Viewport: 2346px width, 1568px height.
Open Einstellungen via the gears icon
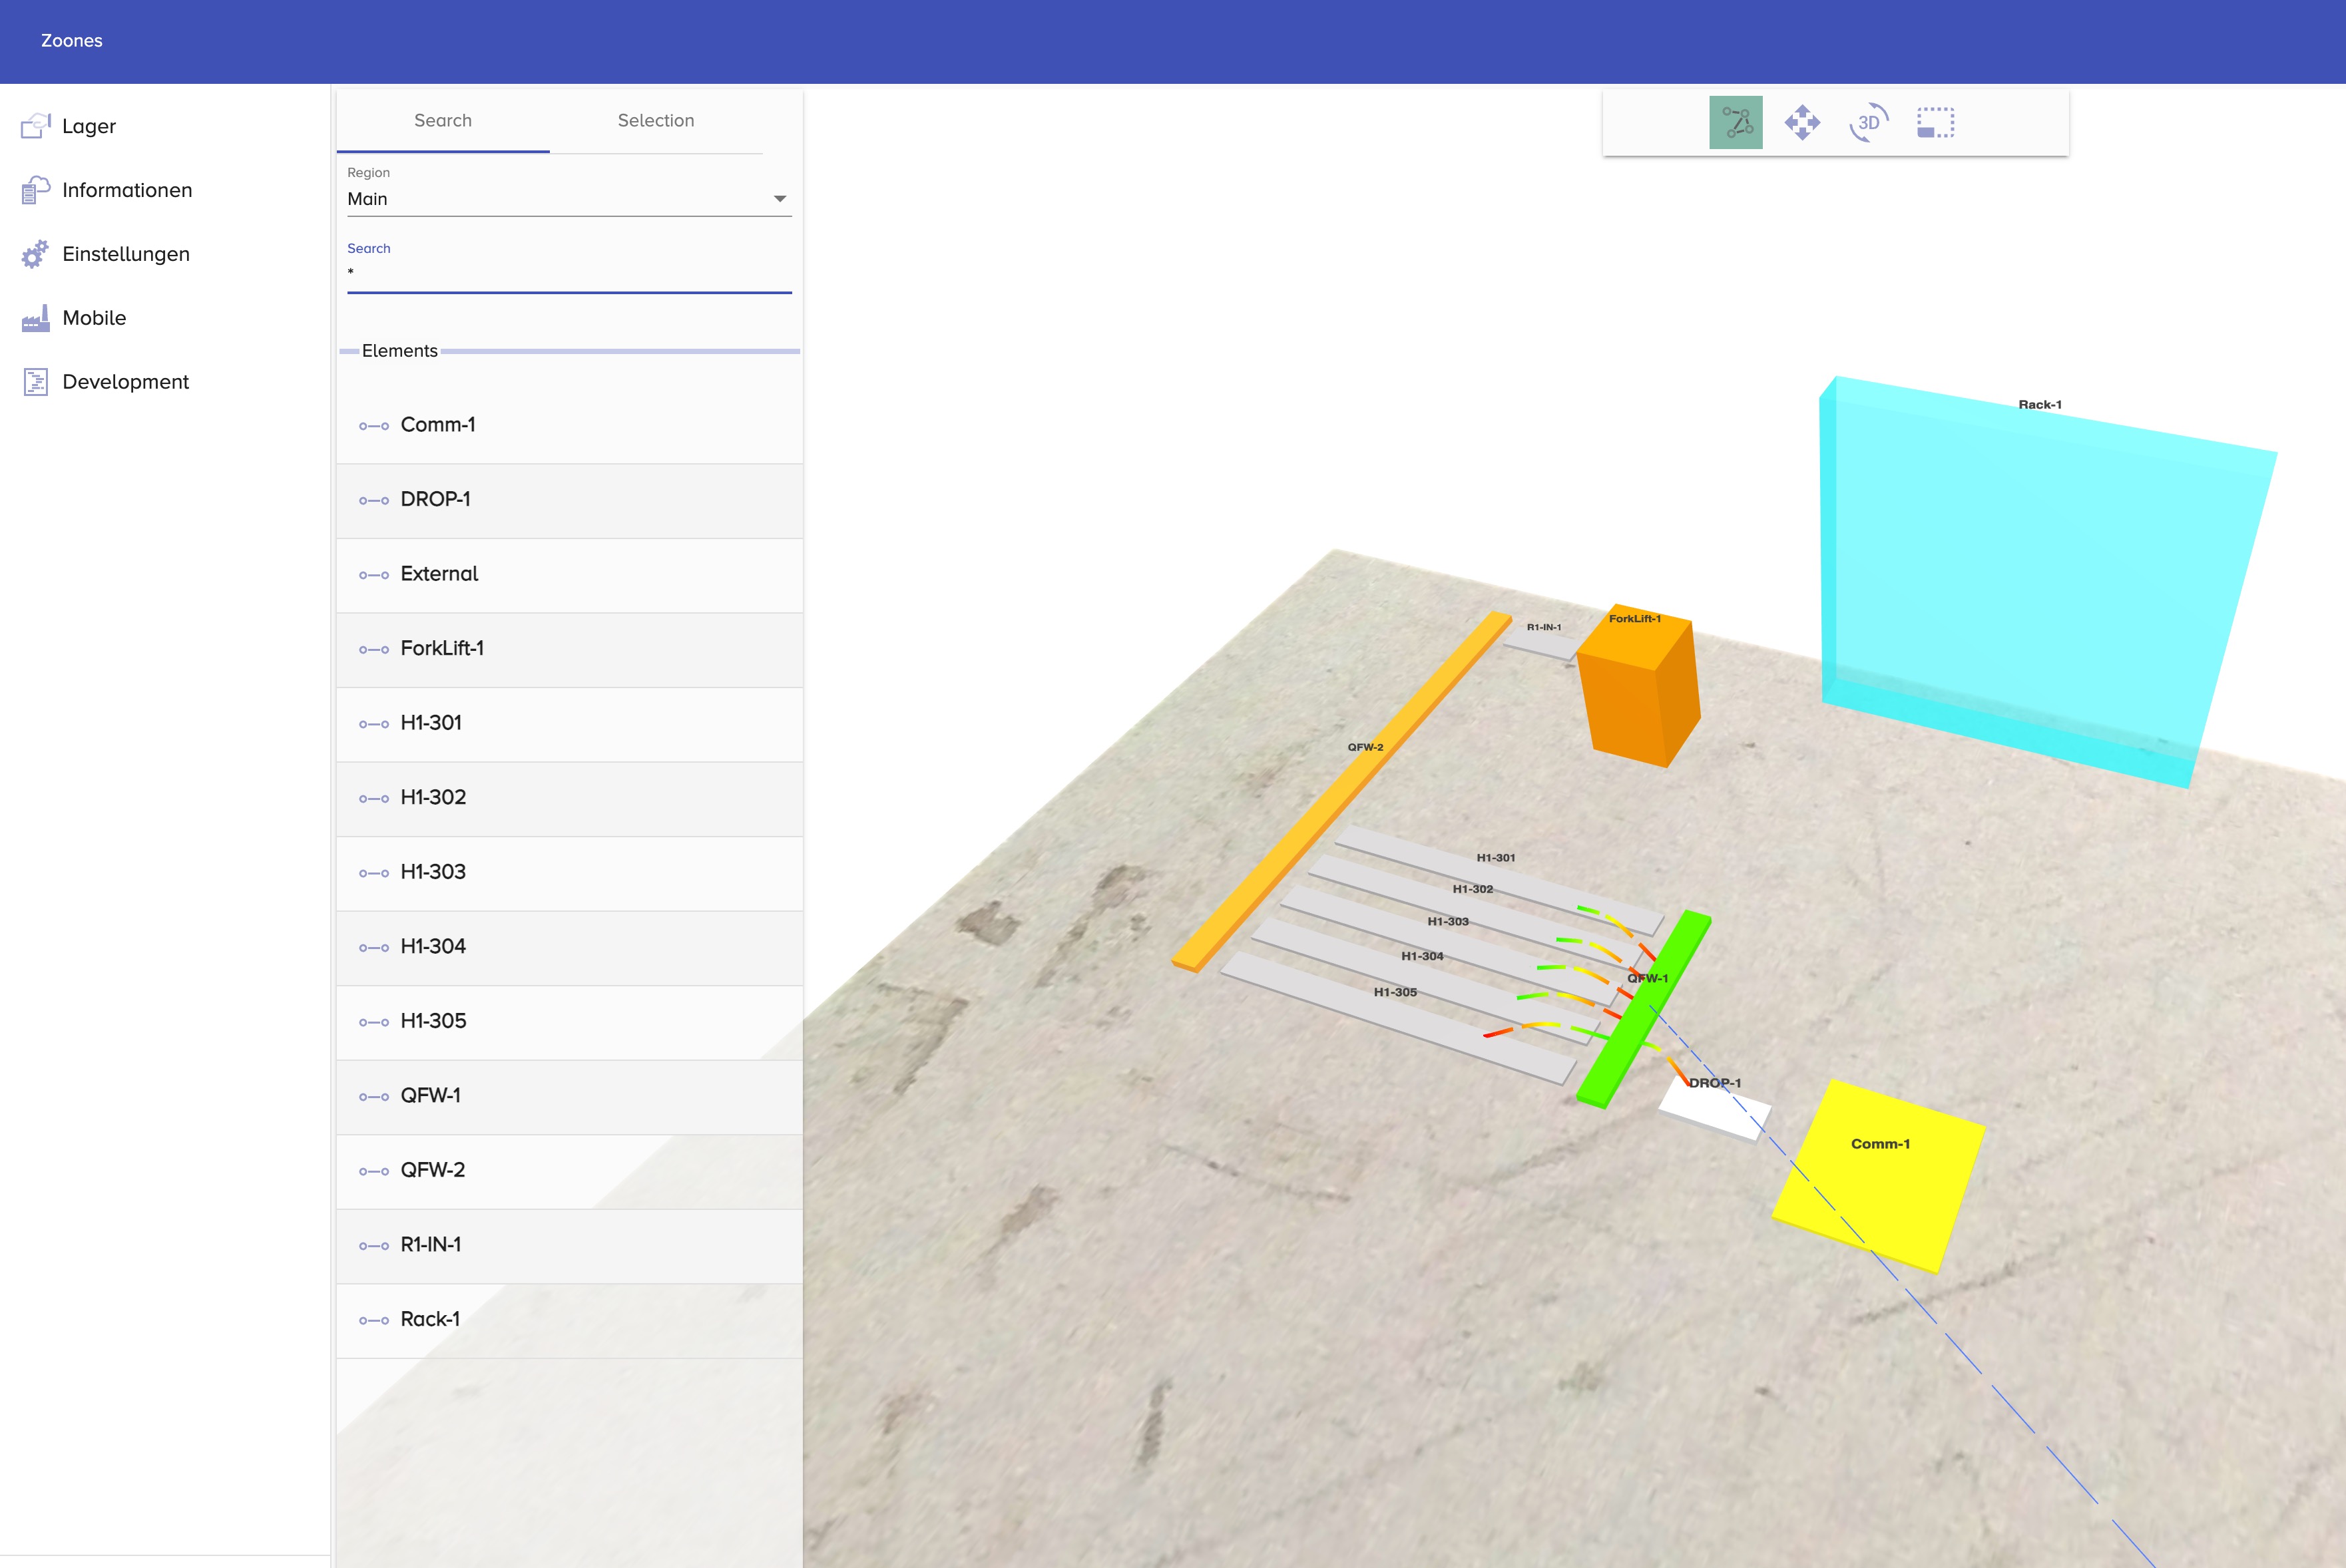tap(35, 254)
